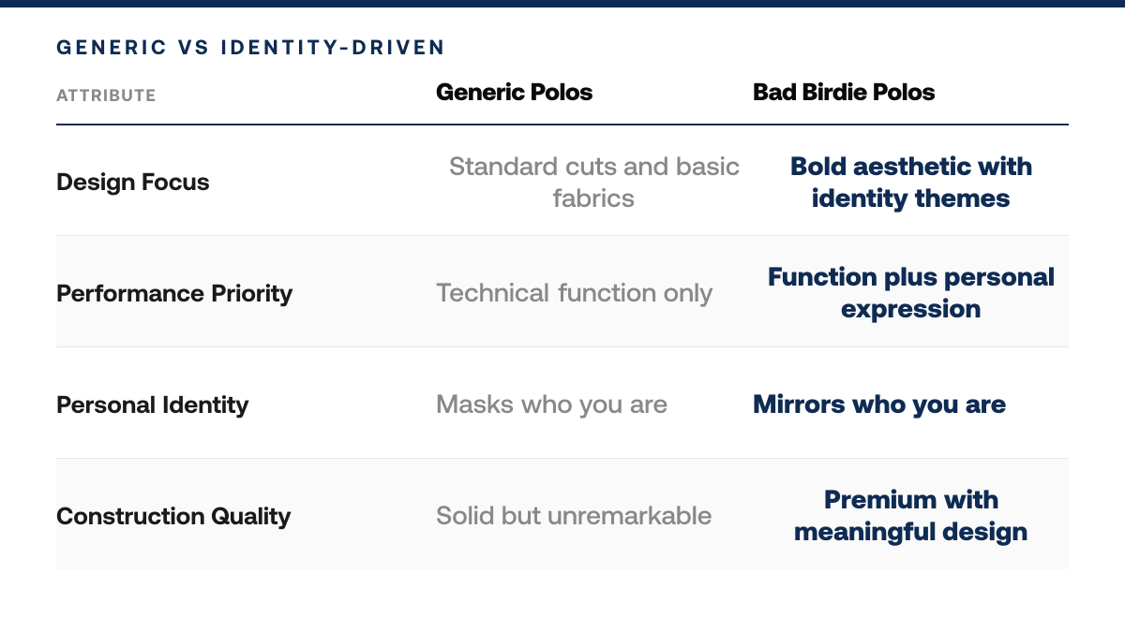Image resolution: width=1125 pixels, height=632 pixels.
Task: Select the ATTRIBUTE column header
Action: point(106,96)
